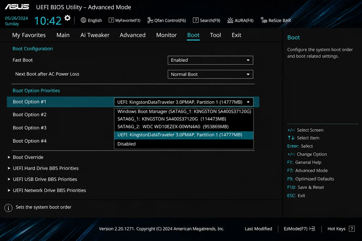Expand UEFI Network Drive BBS Priorities

pyautogui.click(x=47, y=190)
